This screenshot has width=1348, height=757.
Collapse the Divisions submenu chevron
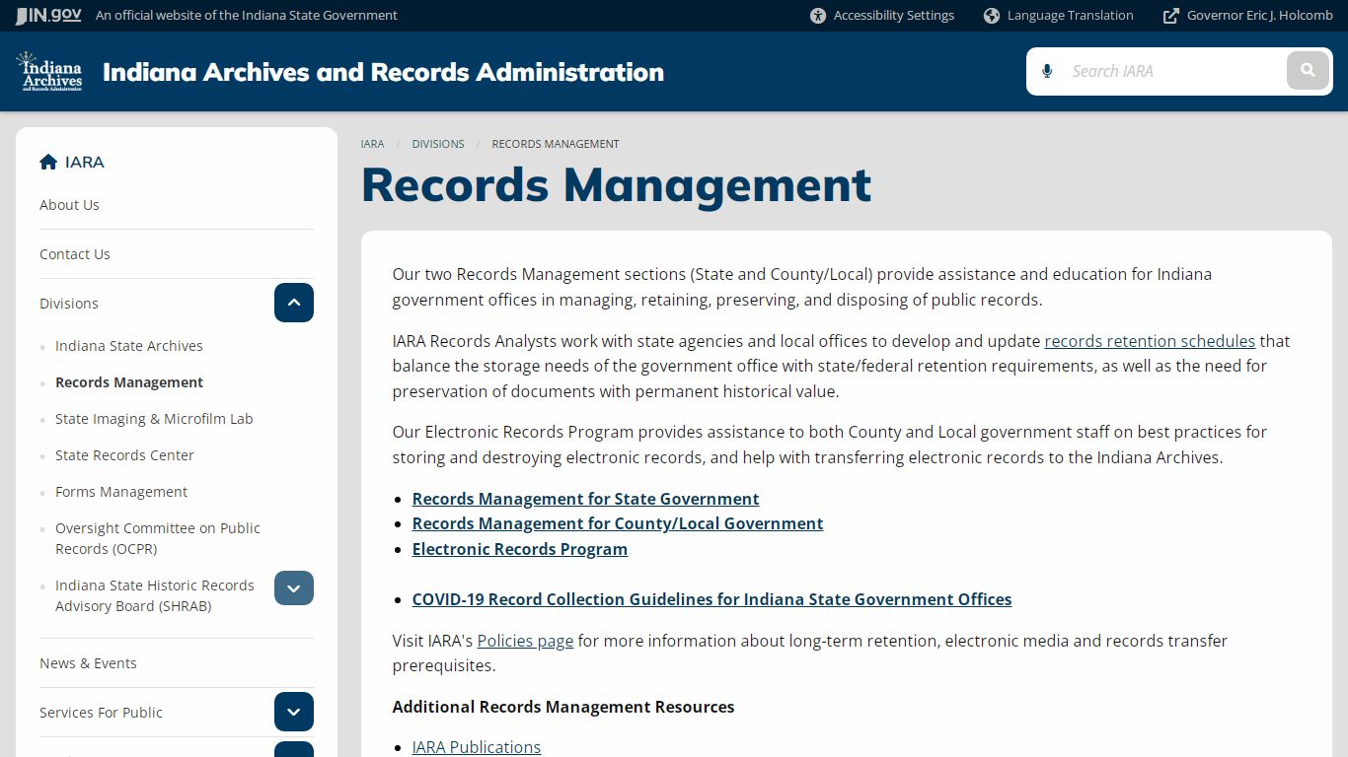(x=294, y=303)
